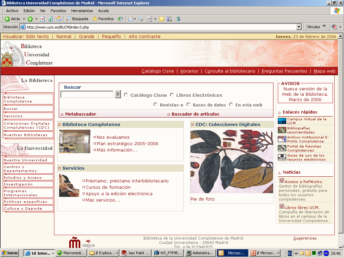Click the Sugerencias footer link
This screenshot has height=258, width=344.
click(x=305, y=238)
